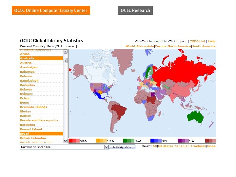This screenshot has height=177, width=236.
Task: Select Bosnia and Hercegovina in the list
Action: 41,120
